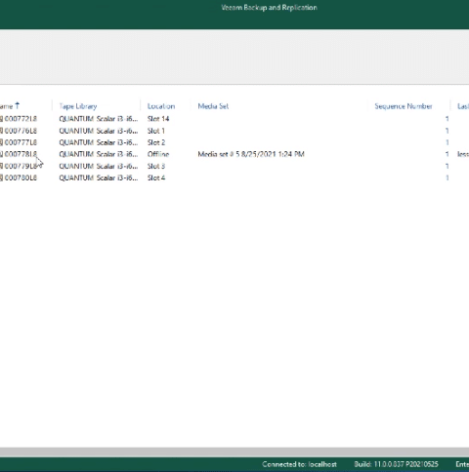469x472 pixels.
Task: Select the Offline location cell
Action: [x=158, y=154]
